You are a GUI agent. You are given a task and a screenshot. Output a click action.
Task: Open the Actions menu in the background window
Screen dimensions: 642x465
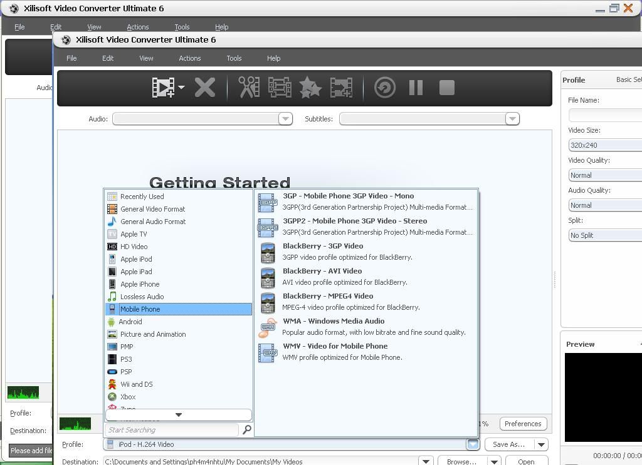click(x=137, y=27)
